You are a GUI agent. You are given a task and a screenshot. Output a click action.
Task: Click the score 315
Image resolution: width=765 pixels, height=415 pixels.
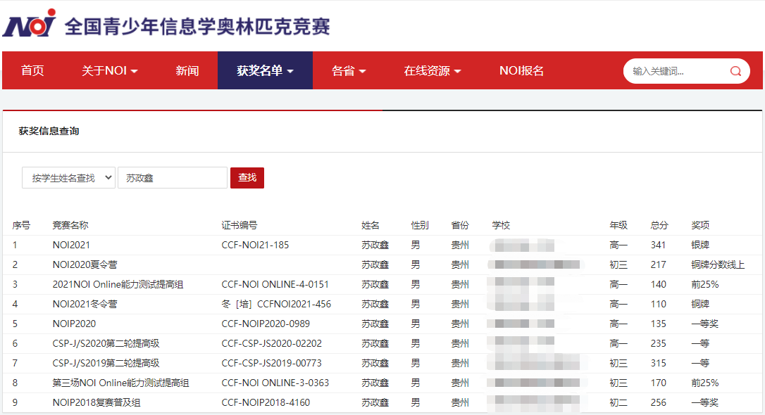coord(658,364)
